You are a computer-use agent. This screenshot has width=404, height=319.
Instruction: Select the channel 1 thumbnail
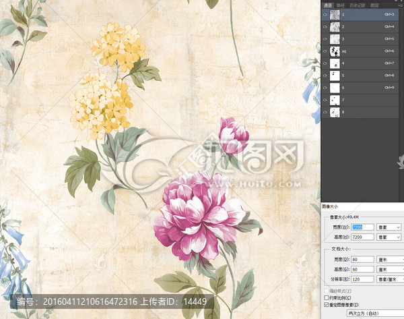pyautogui.click(x=335, y=14)
